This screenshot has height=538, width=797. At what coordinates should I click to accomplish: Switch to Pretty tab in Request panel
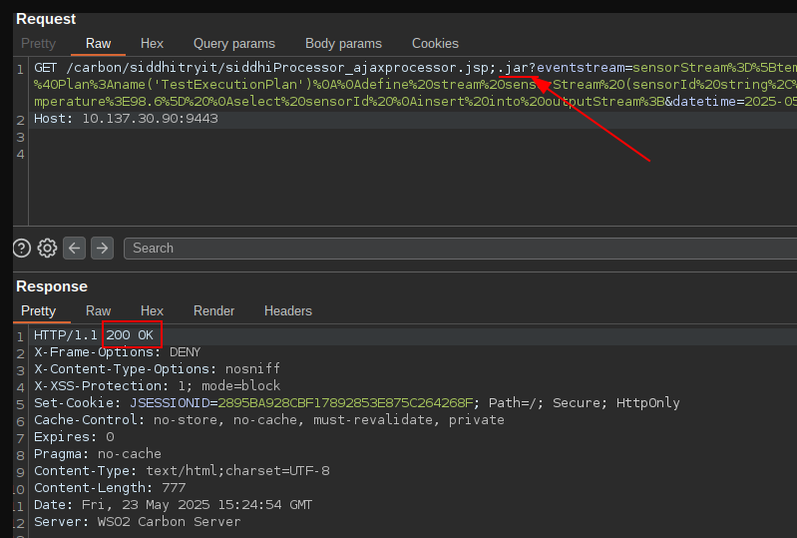point(39,44)
